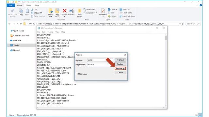Open Notepad File menu
This screenshot has height=117, width=209.
click(x=39, y=32)
